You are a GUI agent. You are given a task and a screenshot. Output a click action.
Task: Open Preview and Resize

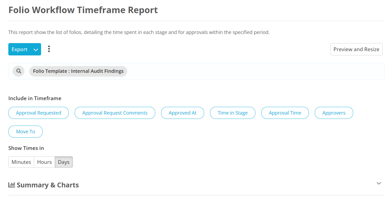pyautogui.click(x=356, y=49)
